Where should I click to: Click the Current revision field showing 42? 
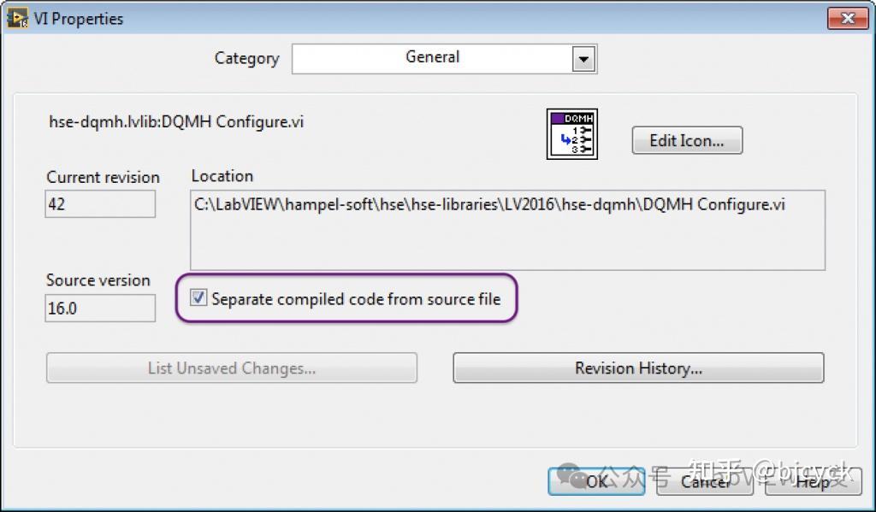[99, 204]
